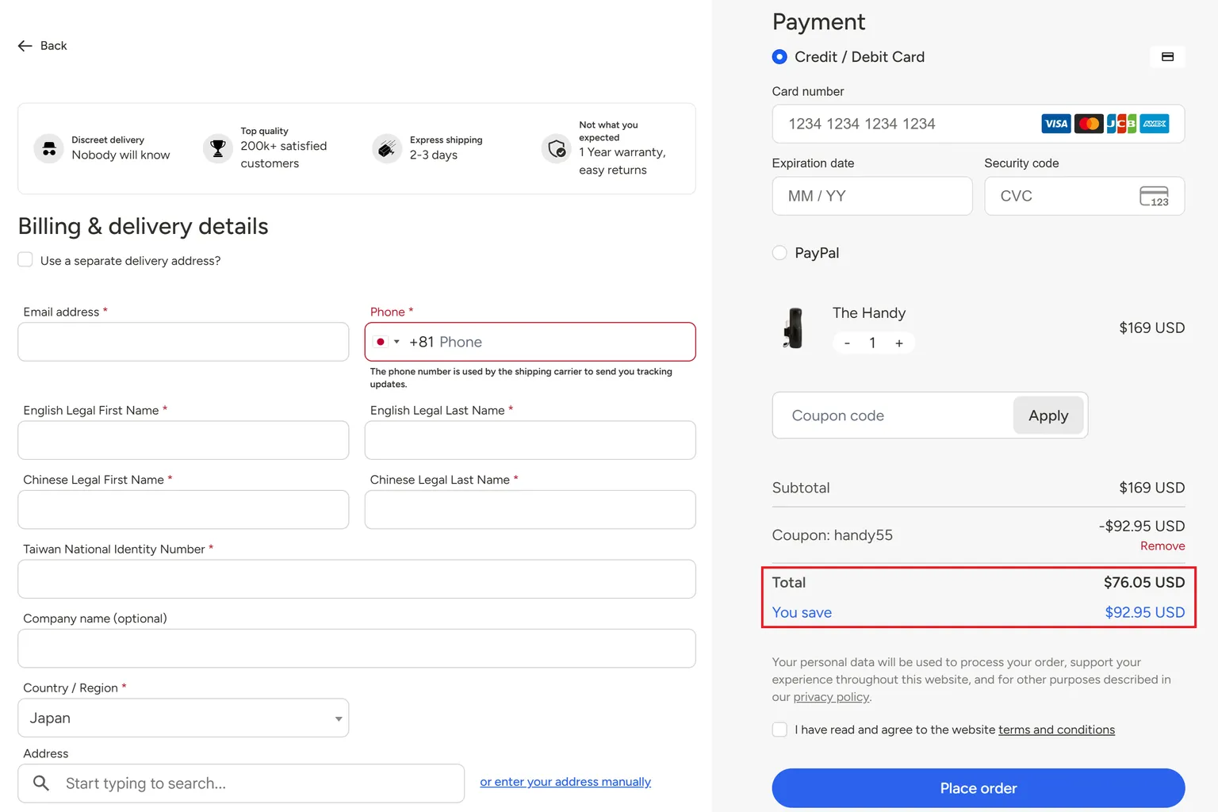The image size is (1218, 812).
Task: Click the Top quality trophy icon
Action: click(218, 148)
